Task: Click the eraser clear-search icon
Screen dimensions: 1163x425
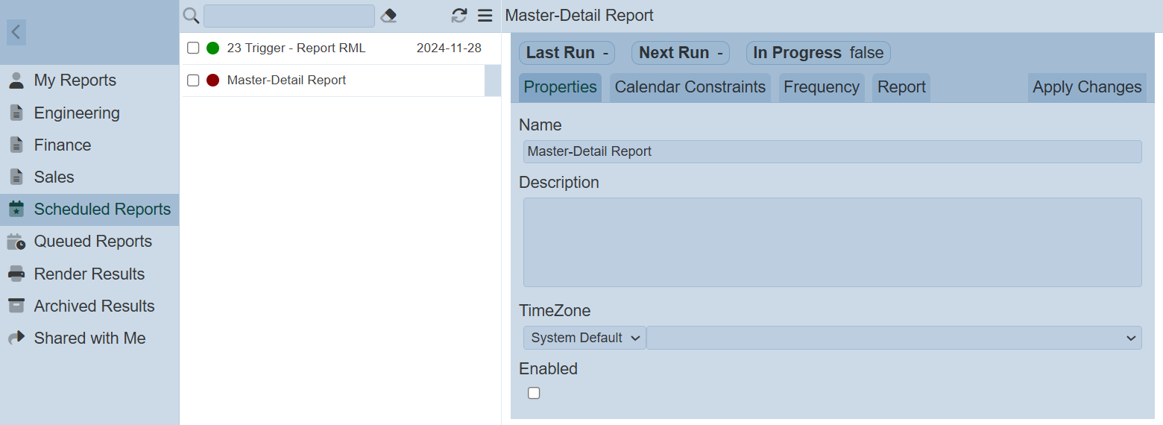Action: (x=388, y=16)
